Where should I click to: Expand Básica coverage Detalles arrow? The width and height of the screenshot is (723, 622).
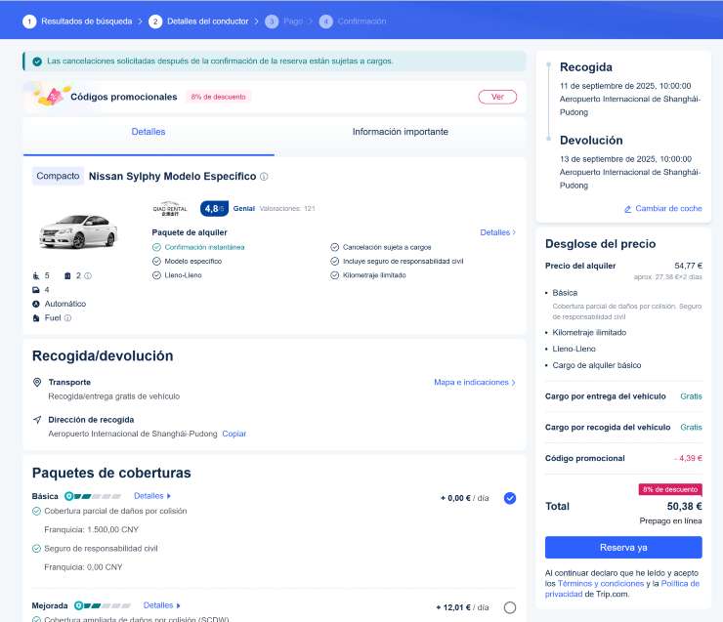pos(169,496)
